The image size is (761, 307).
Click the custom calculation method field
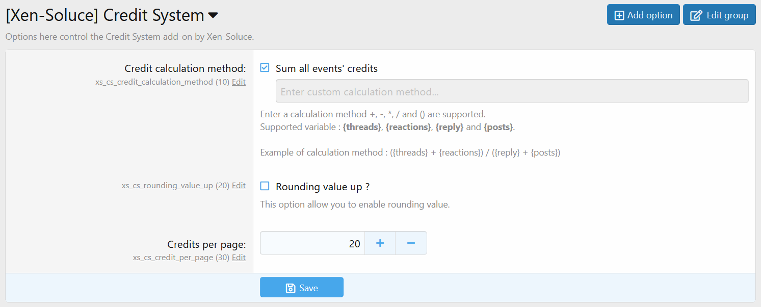[512, 91]
